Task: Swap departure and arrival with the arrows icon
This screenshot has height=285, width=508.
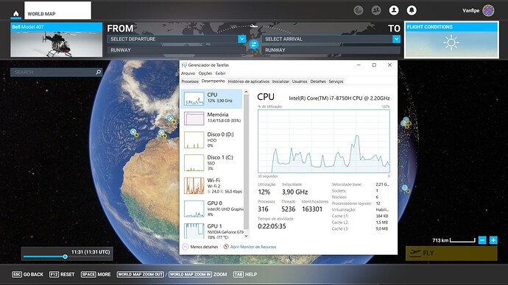Action: [254, 44]
